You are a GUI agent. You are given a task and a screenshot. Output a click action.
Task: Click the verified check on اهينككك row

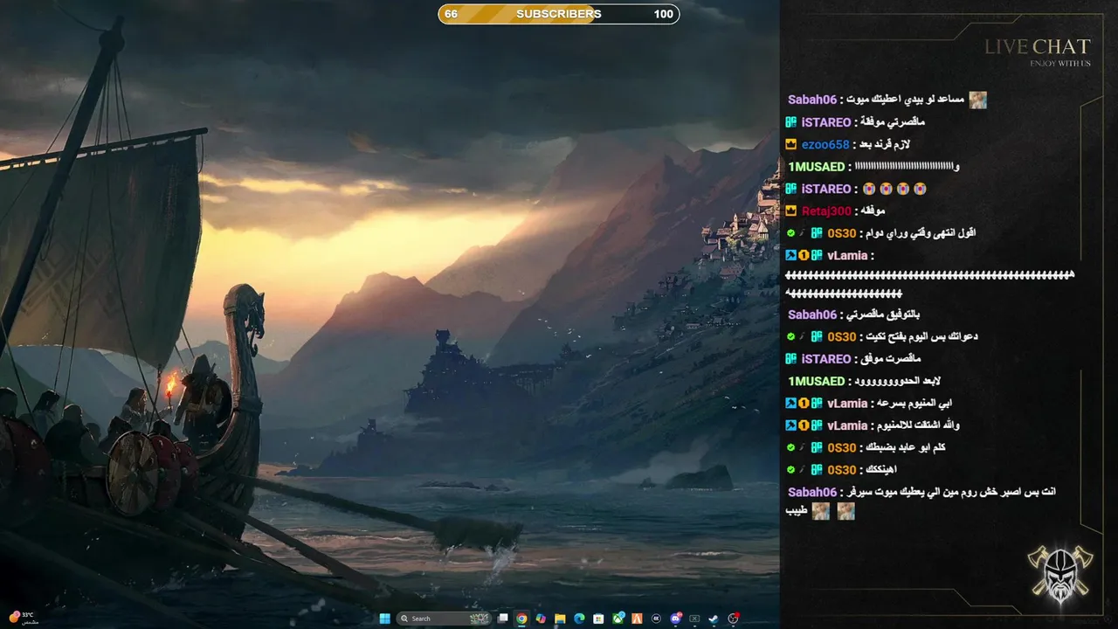coord(790,470)
